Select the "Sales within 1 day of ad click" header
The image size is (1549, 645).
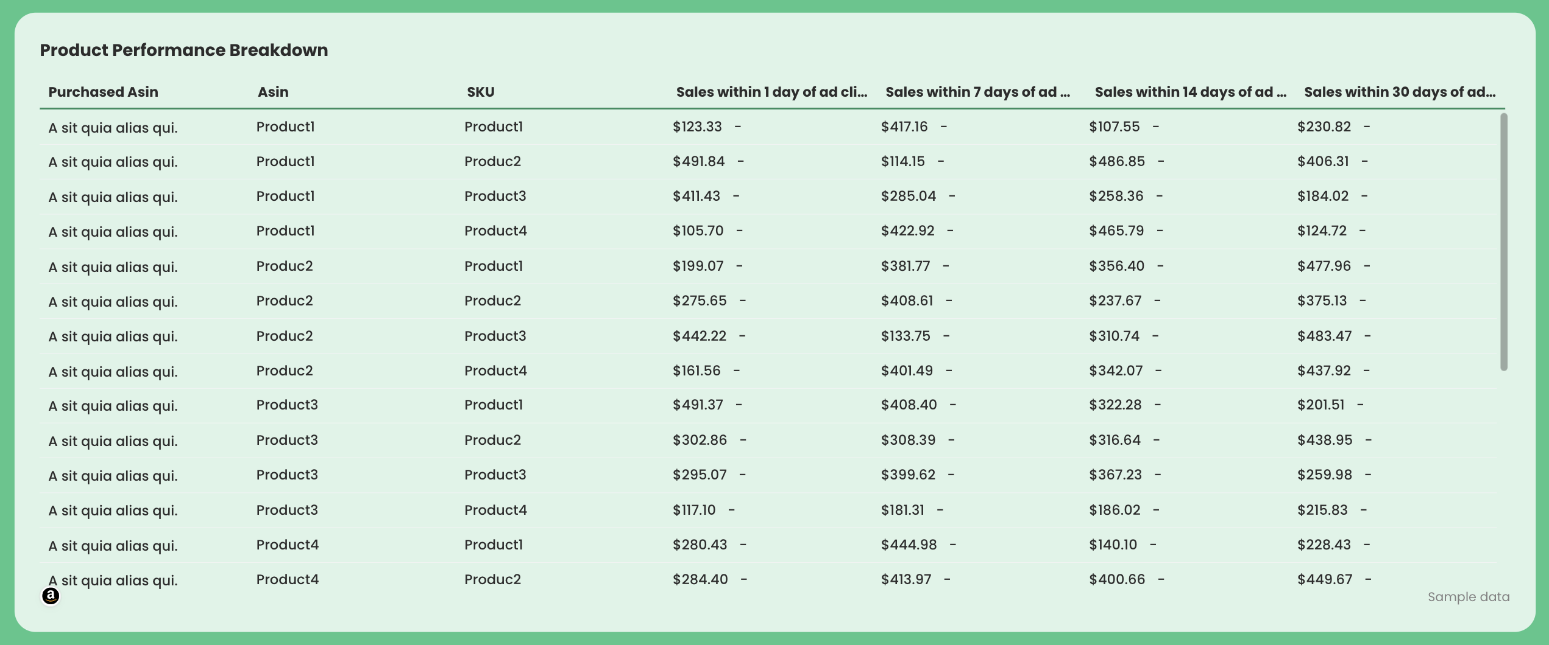tap(771, 92)
